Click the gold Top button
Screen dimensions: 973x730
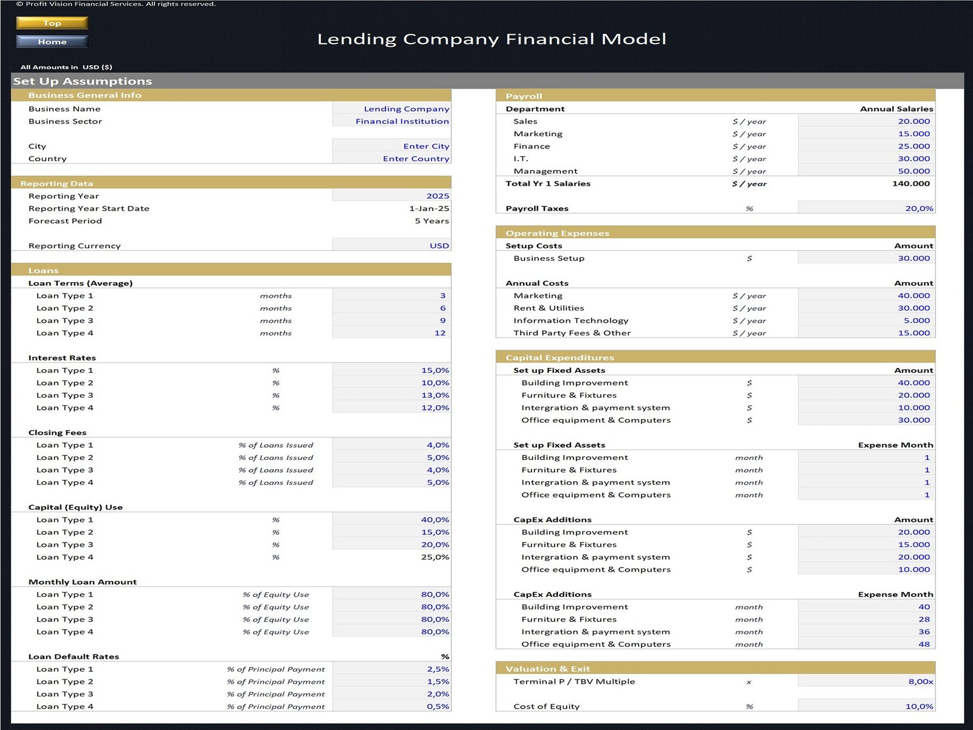52,23
